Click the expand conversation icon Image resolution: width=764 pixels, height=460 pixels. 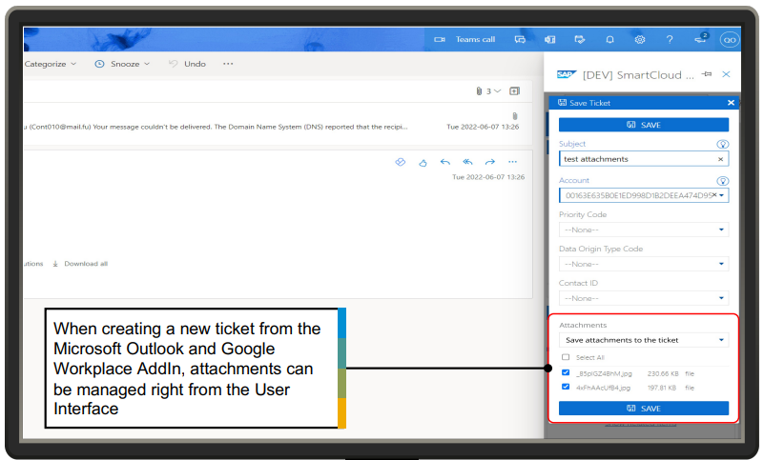point(514,91)
